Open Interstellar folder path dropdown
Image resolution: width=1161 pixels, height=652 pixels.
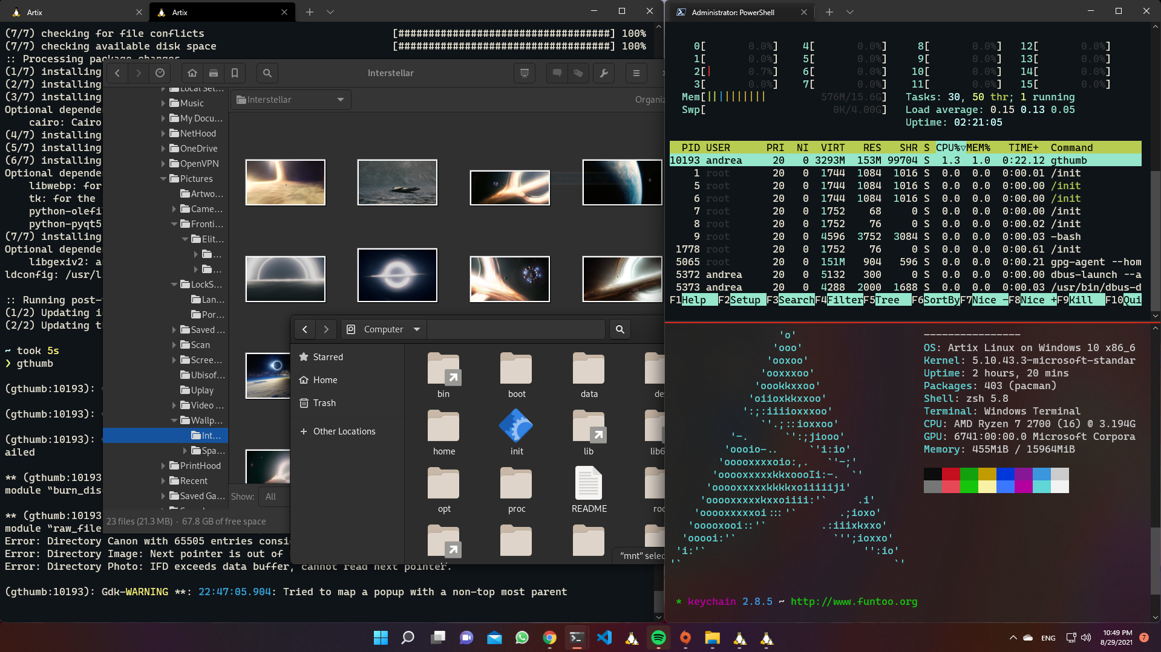[x=290, y=100]
